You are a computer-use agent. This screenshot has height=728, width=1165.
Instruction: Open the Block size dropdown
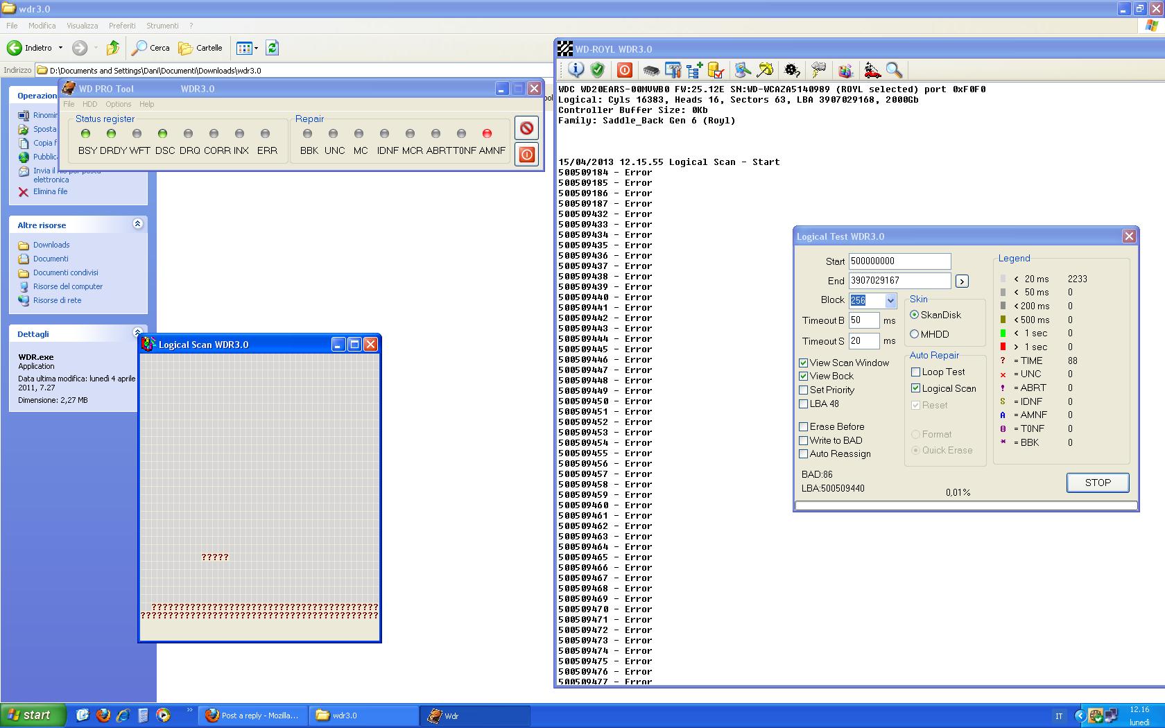point(890,300)
